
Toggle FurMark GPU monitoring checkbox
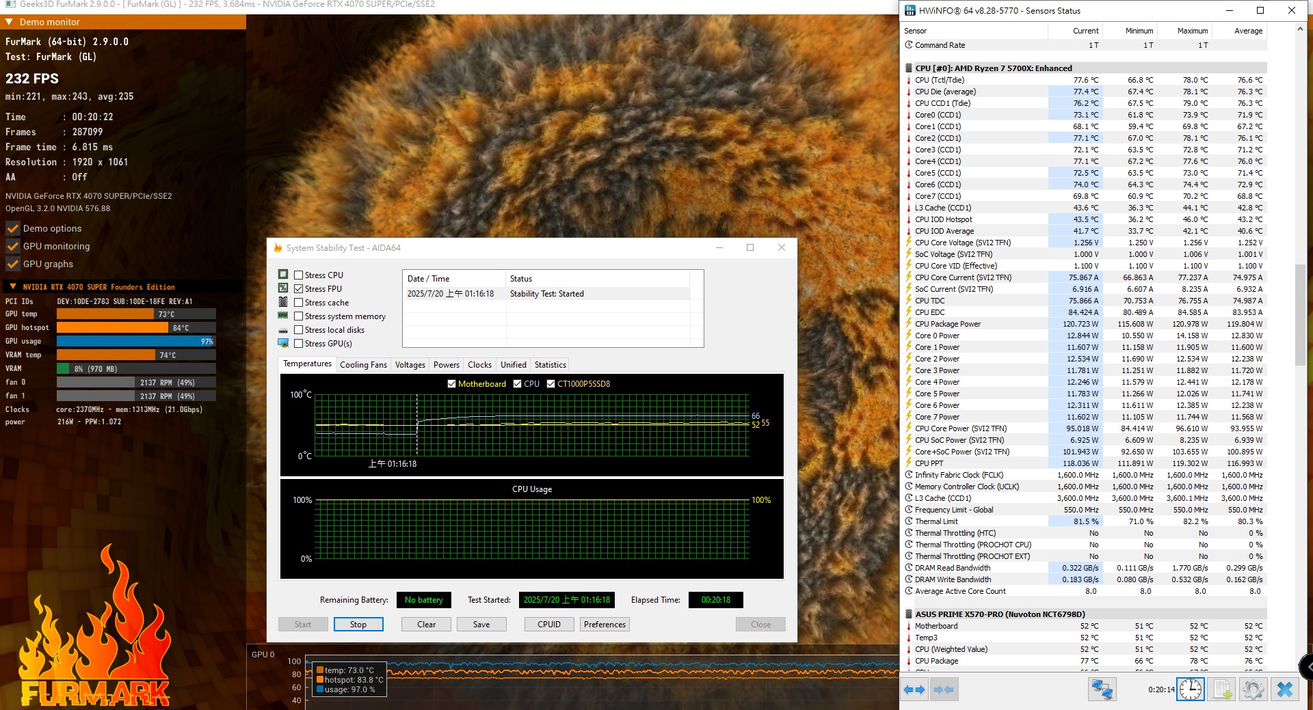coord(12,246)
